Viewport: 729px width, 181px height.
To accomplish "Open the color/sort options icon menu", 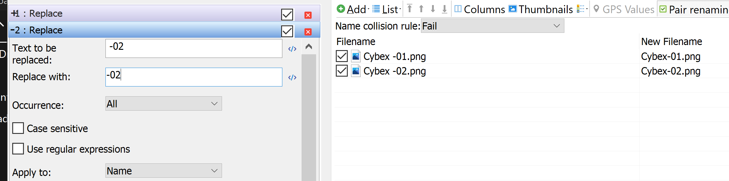I will tap(582, 9).
